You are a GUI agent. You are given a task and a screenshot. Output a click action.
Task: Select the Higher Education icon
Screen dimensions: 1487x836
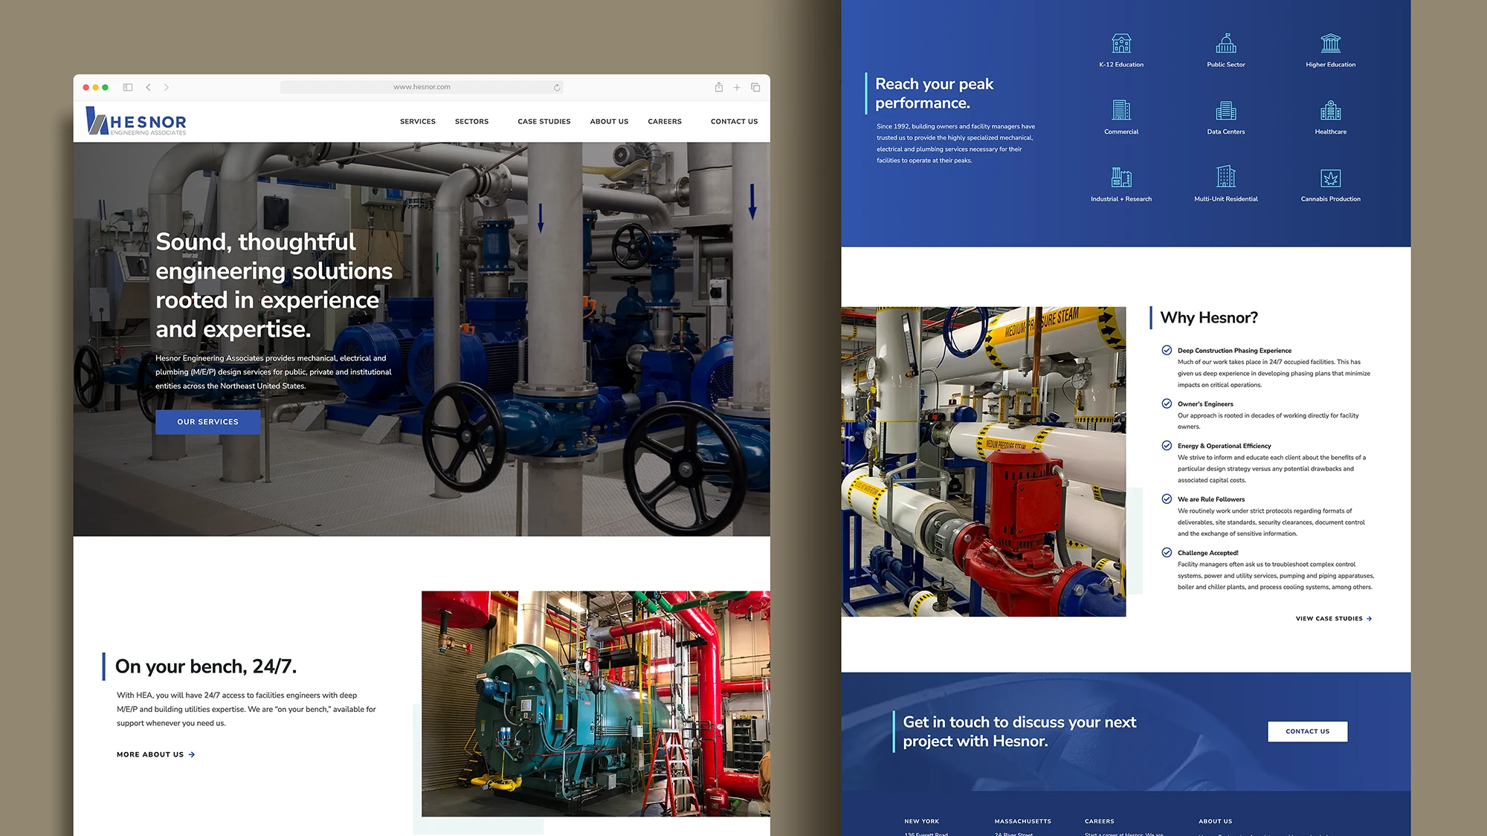[x=1331, y=43]
